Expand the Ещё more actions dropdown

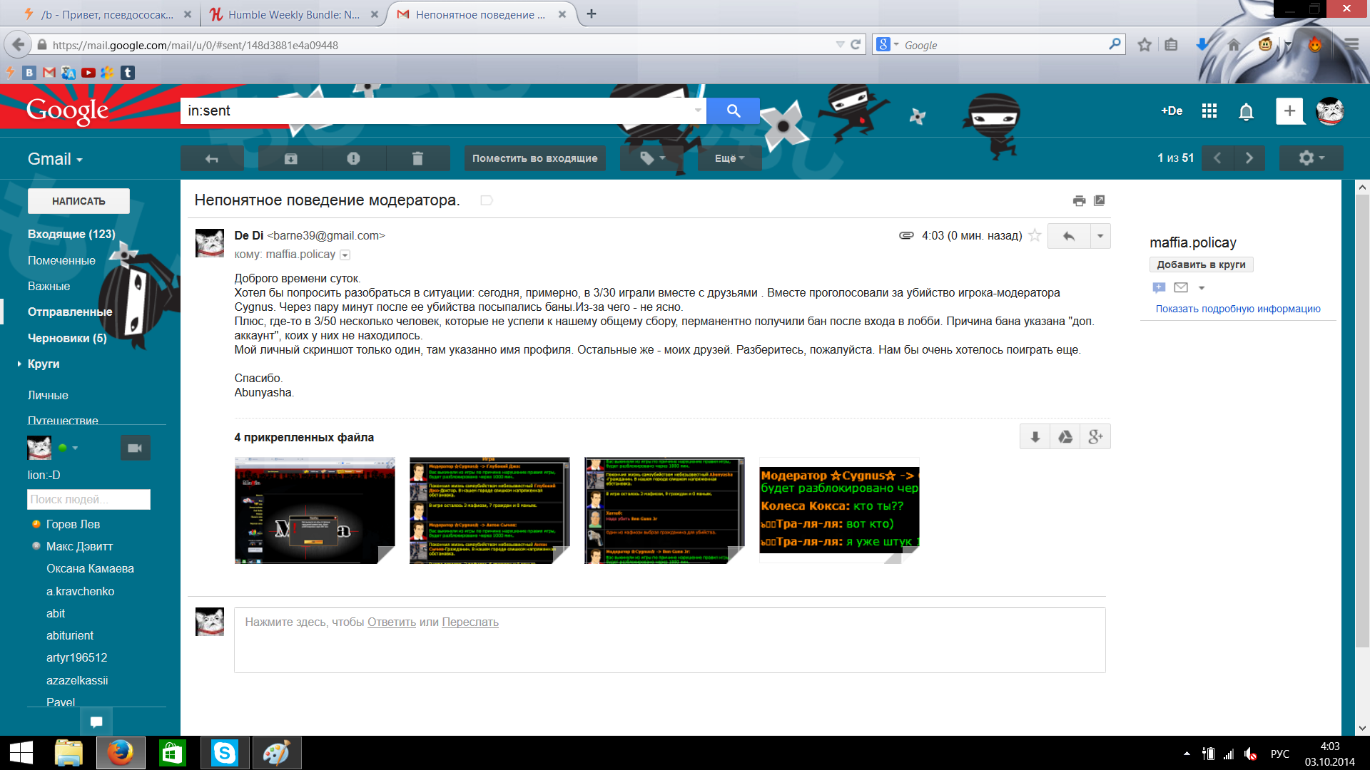click(729, 158)
